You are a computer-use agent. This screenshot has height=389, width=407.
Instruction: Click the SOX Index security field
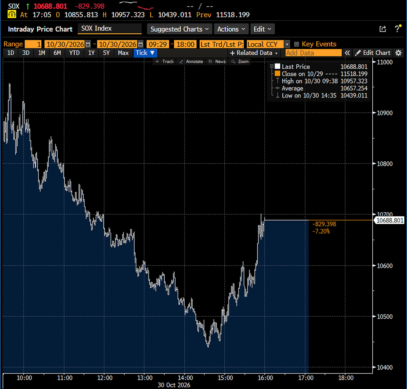pos(110,29)
